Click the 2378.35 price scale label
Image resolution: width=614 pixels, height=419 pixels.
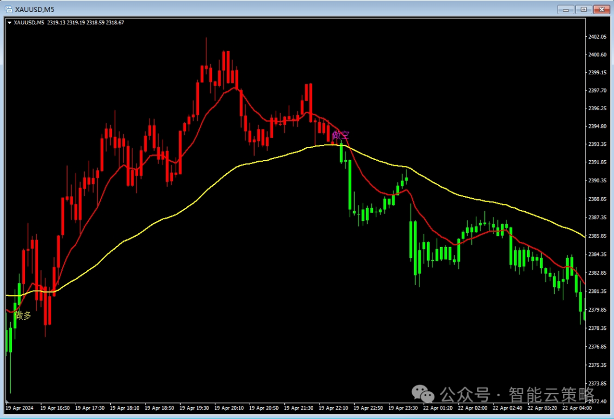coord(597,328)
